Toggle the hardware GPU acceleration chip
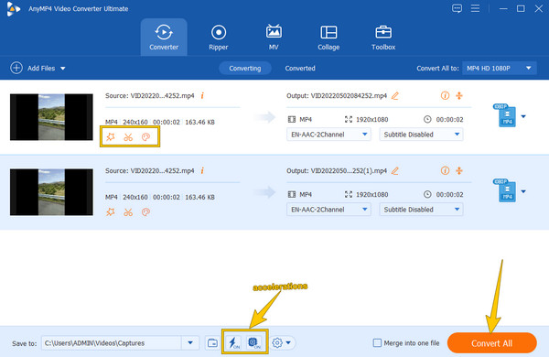The width and height of the screenshot is (549, 357). coord(253,342)
